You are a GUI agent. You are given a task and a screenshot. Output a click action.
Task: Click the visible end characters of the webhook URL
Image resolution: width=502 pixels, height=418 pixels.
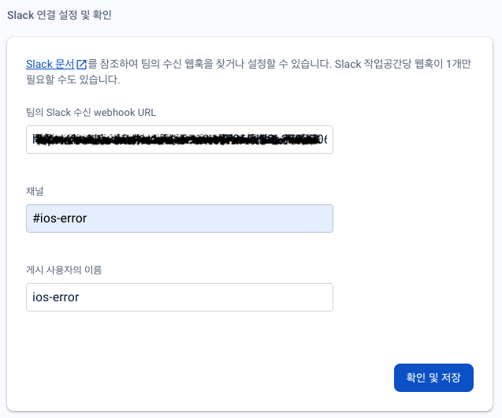[322, 140]
